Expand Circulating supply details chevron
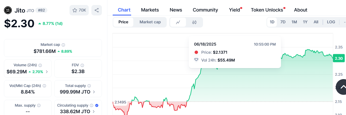This screenshot has height=115, width=346. click(94, 112)
